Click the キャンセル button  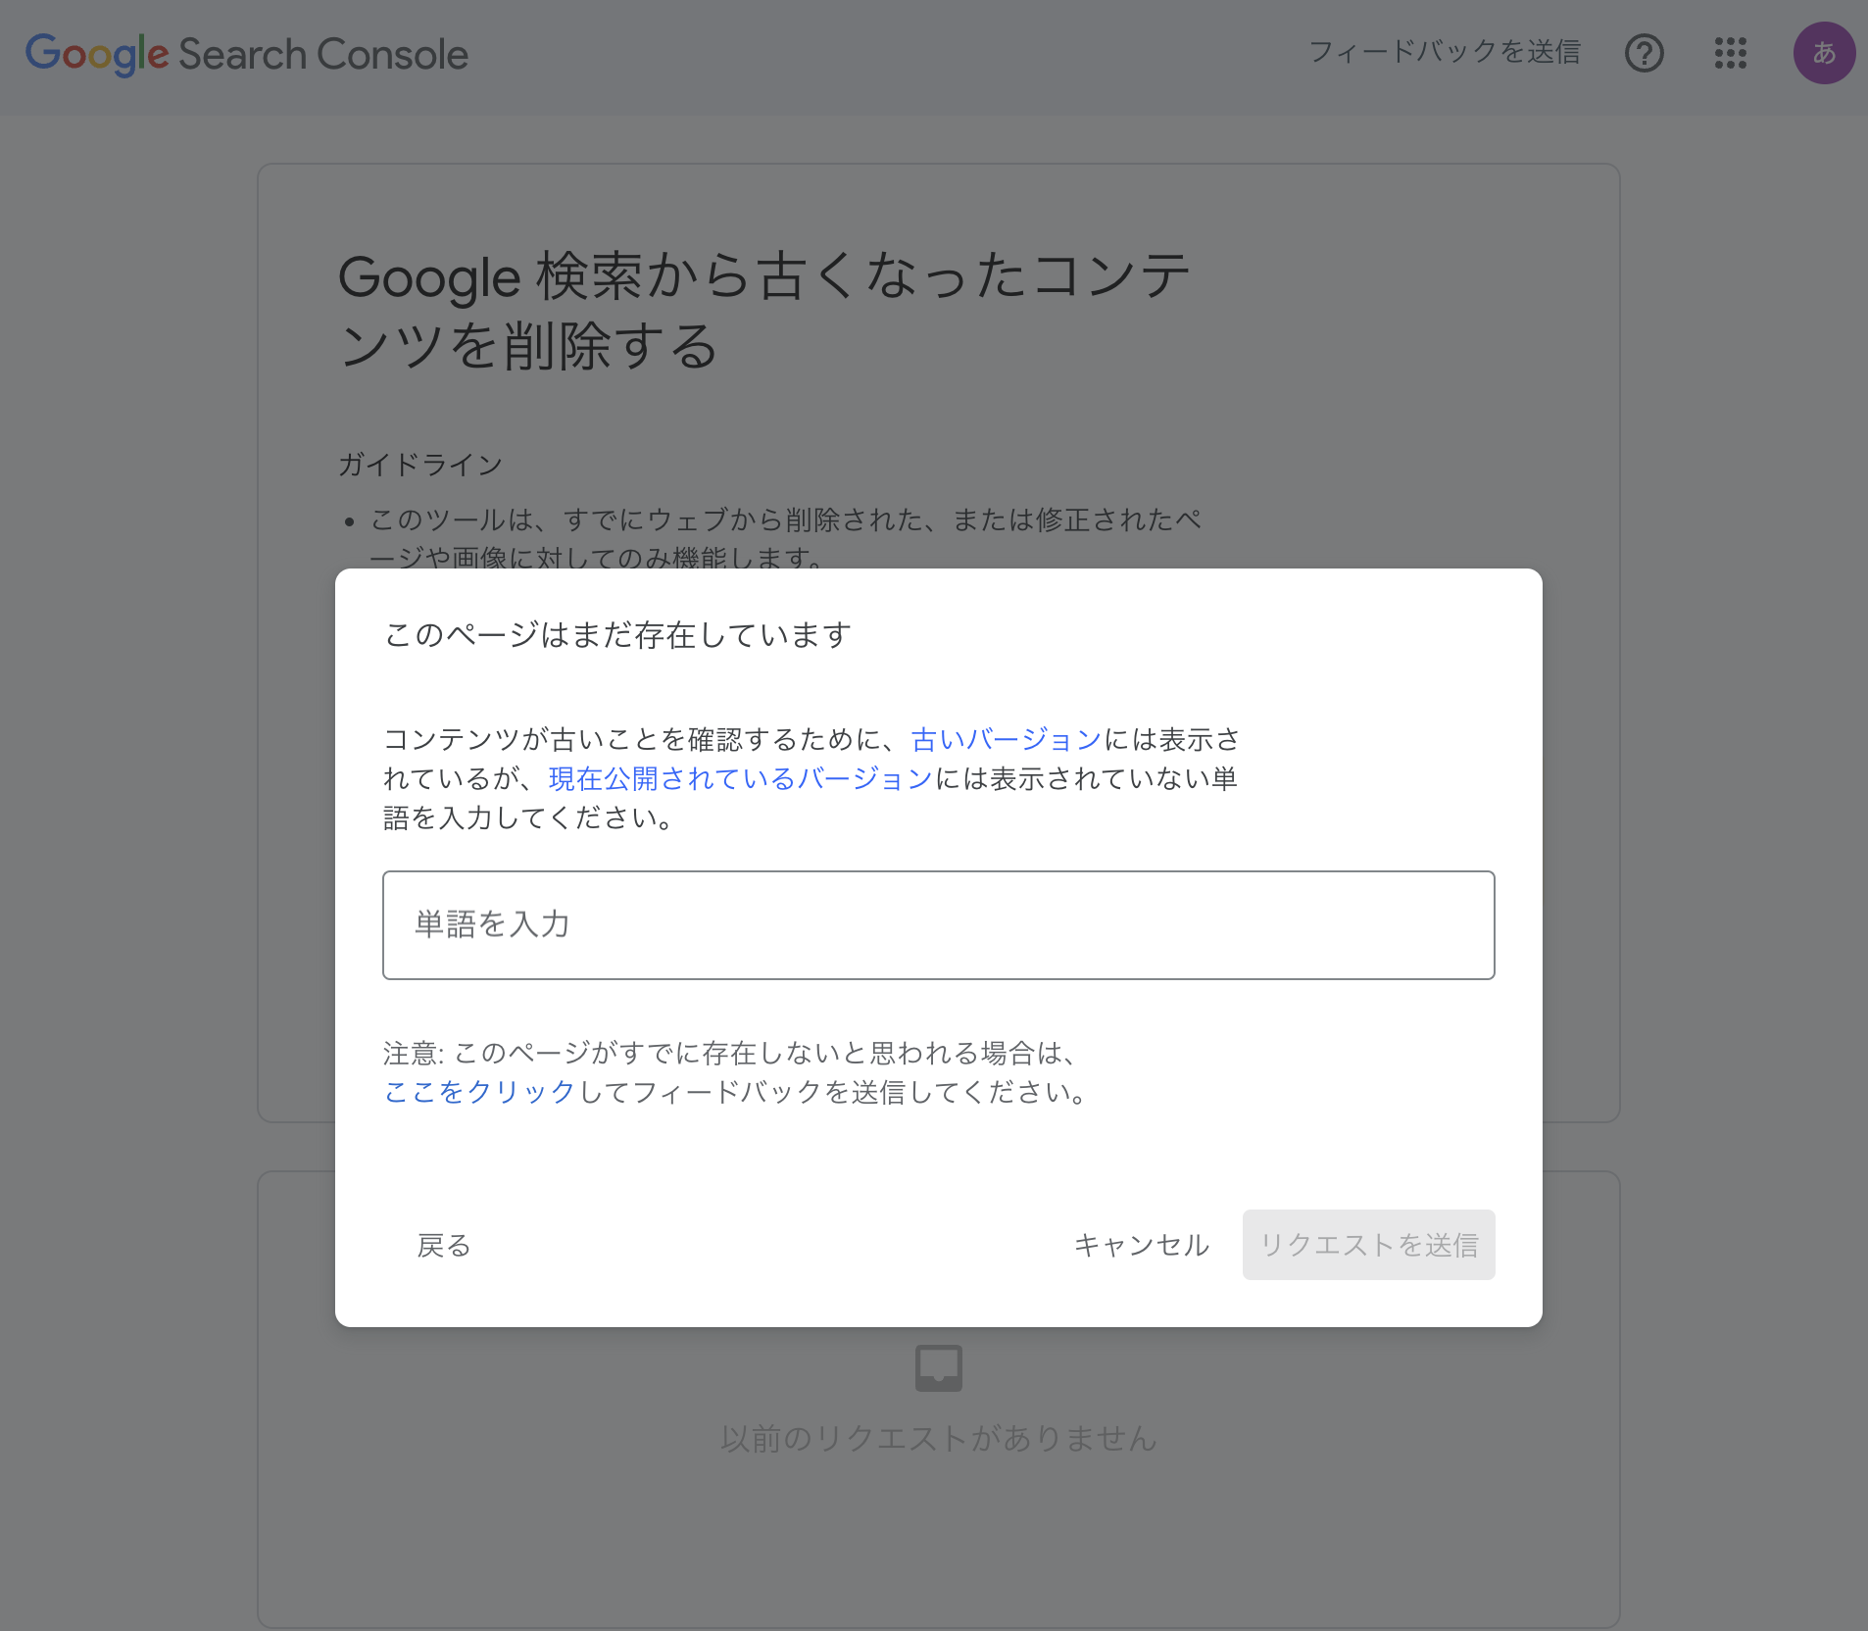click(1142, 1245)
